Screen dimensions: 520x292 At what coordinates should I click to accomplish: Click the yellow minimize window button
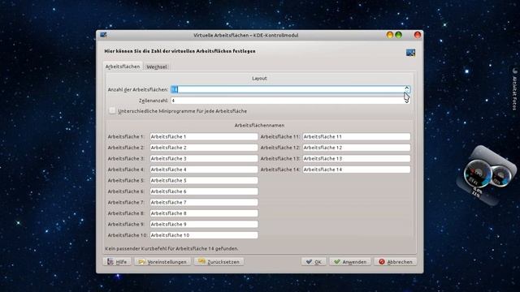(x=390, y=35)
